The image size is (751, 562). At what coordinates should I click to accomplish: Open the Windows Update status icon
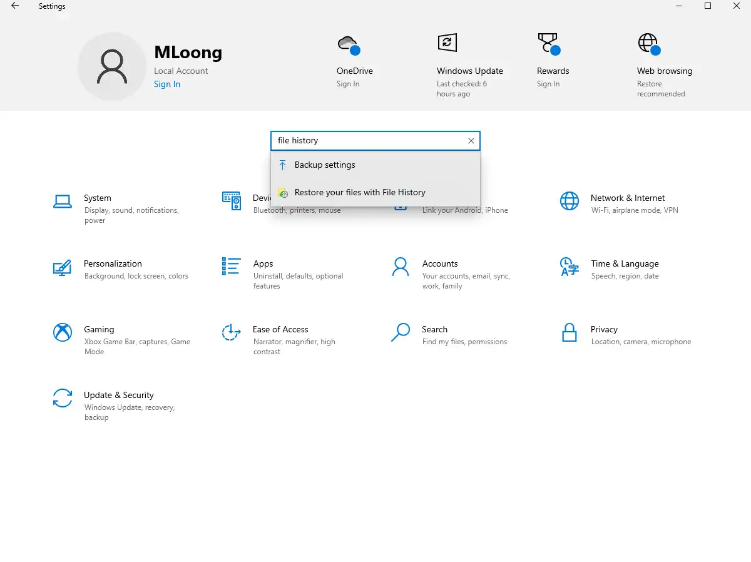[447, 43]
